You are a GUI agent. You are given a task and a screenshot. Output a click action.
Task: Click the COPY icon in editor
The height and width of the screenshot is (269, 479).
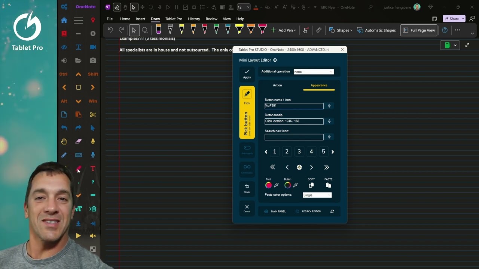pyautogui.click(x=311, y=185)
